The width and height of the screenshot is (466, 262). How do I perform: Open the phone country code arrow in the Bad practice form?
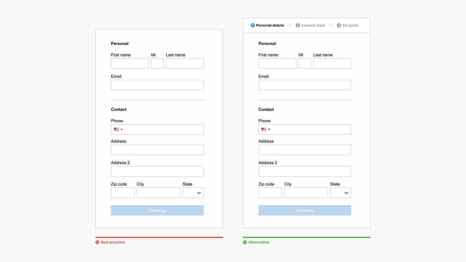pyautogui.click(x=121, y=129)
